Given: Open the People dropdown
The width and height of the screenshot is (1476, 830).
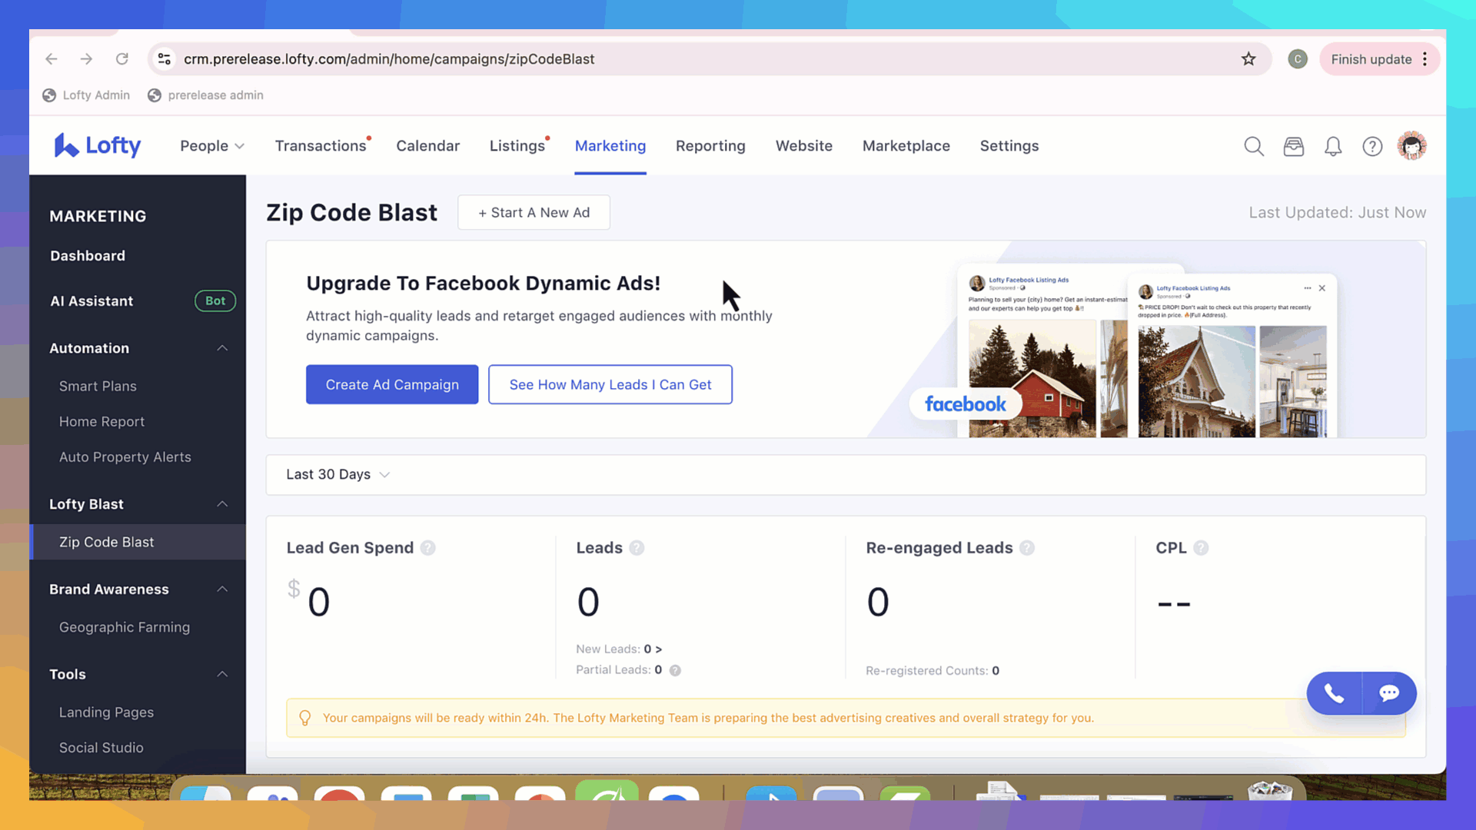Looking at the screenshot, I should point(212,146).
